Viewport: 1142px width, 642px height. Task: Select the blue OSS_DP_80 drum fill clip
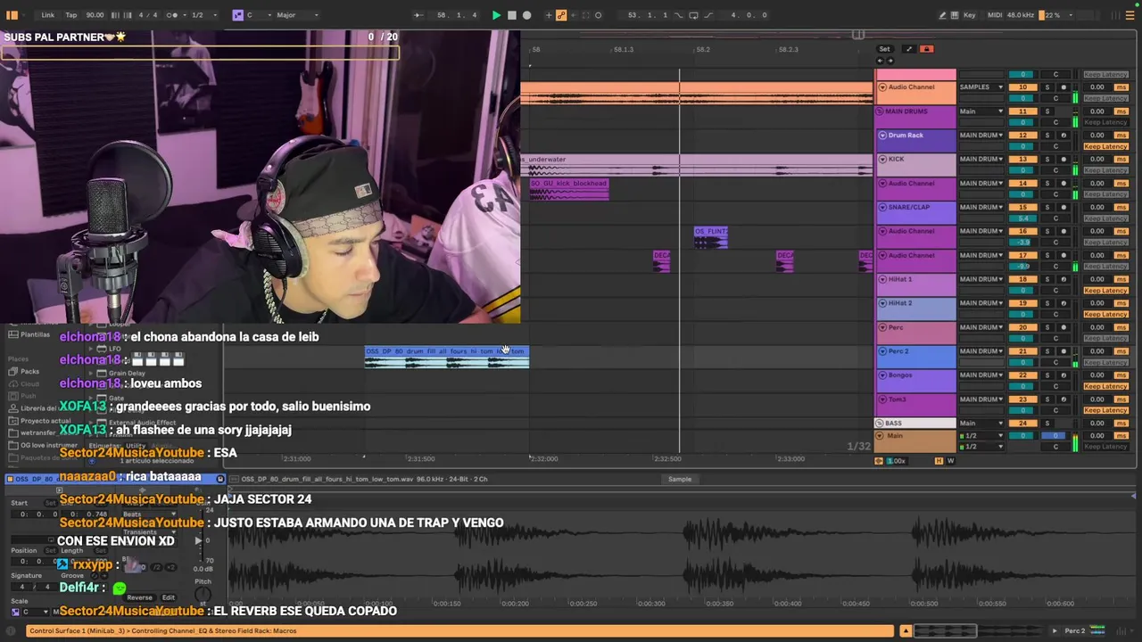(447, 357)
